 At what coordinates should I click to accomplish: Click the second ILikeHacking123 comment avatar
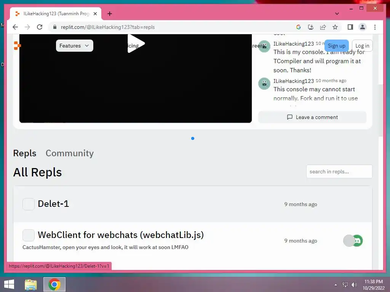coord(264,84)
